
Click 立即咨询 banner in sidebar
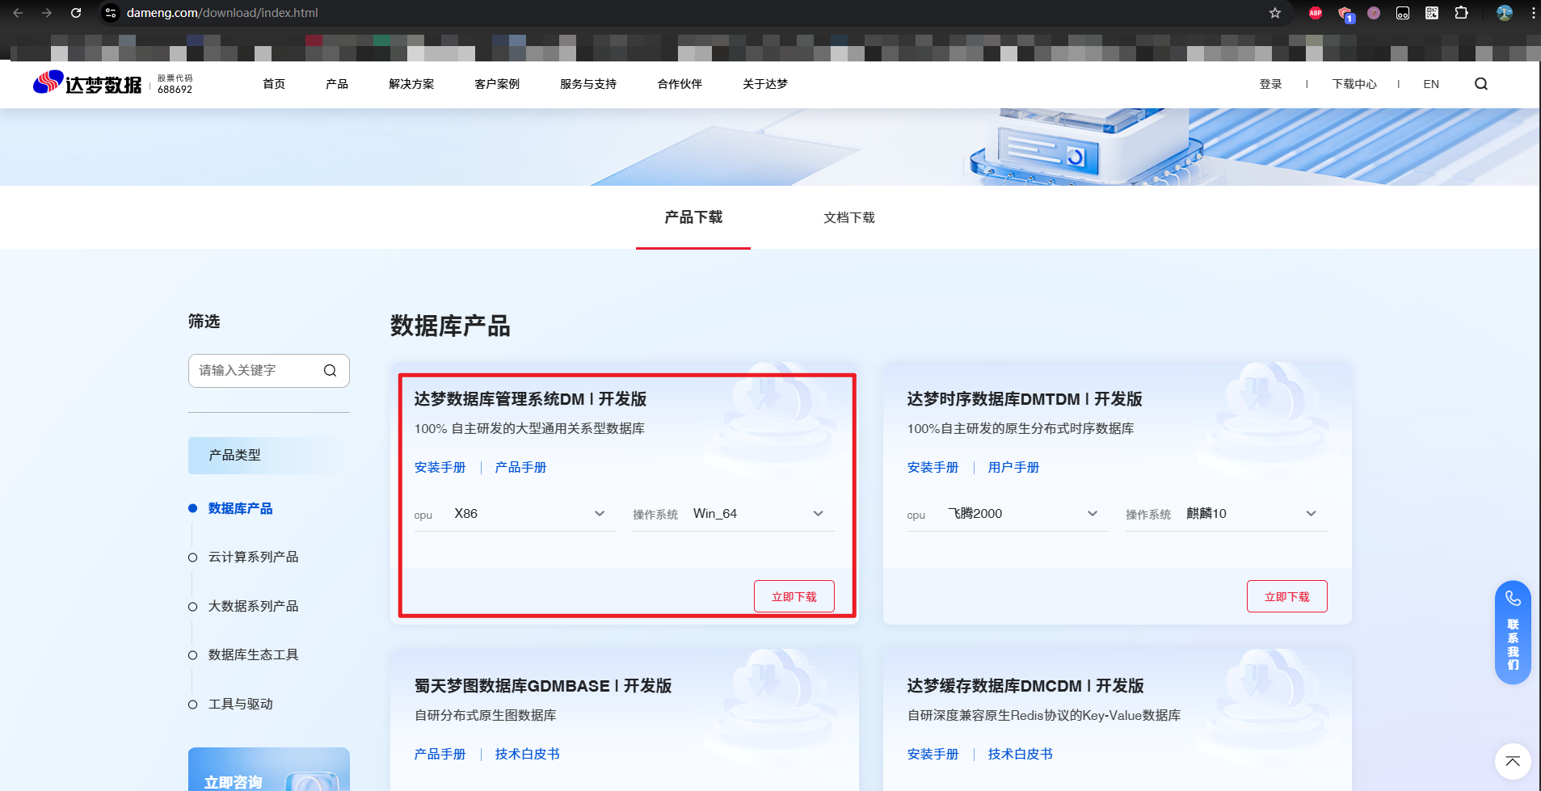tap(269, 770)
